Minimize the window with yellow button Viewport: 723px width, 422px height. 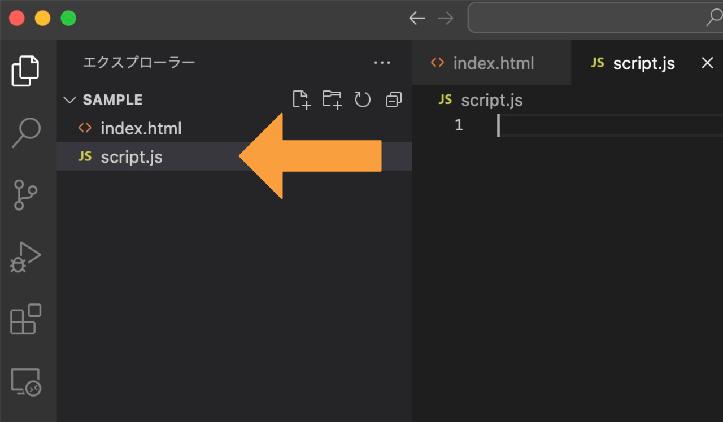(x=42, y=18)
